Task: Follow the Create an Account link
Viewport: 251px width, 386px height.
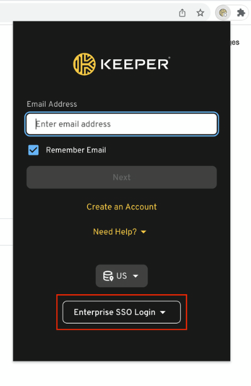Action: pos(122,207)
